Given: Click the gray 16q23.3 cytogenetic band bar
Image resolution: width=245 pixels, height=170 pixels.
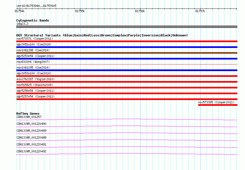Looking at the screenshot, I should tap(127, 27).
